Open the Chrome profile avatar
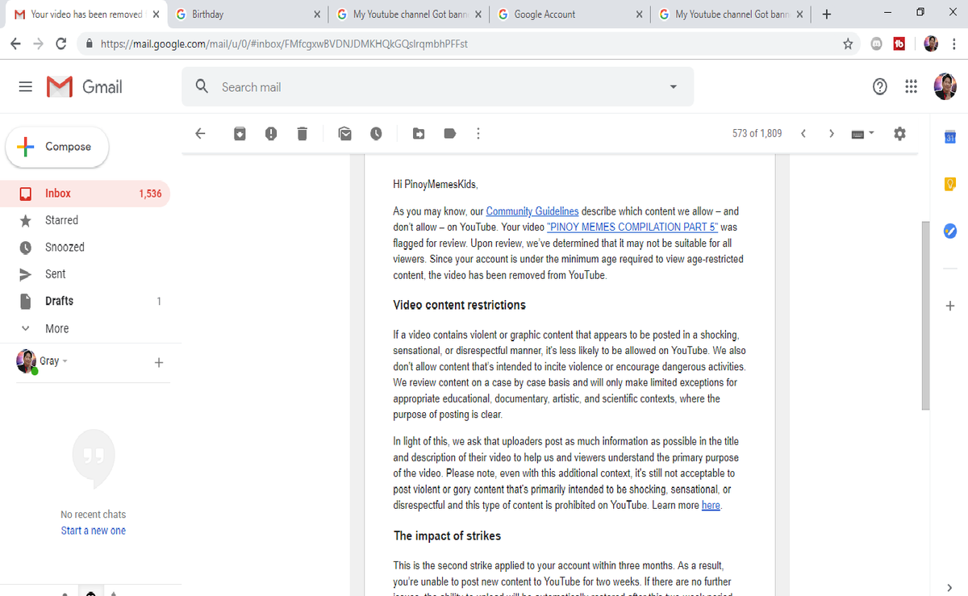 pos(931,44)
